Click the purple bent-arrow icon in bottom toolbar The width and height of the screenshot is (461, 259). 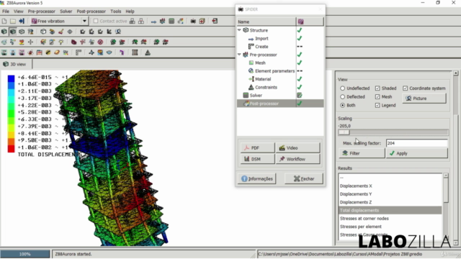click(x=122, y=53)
